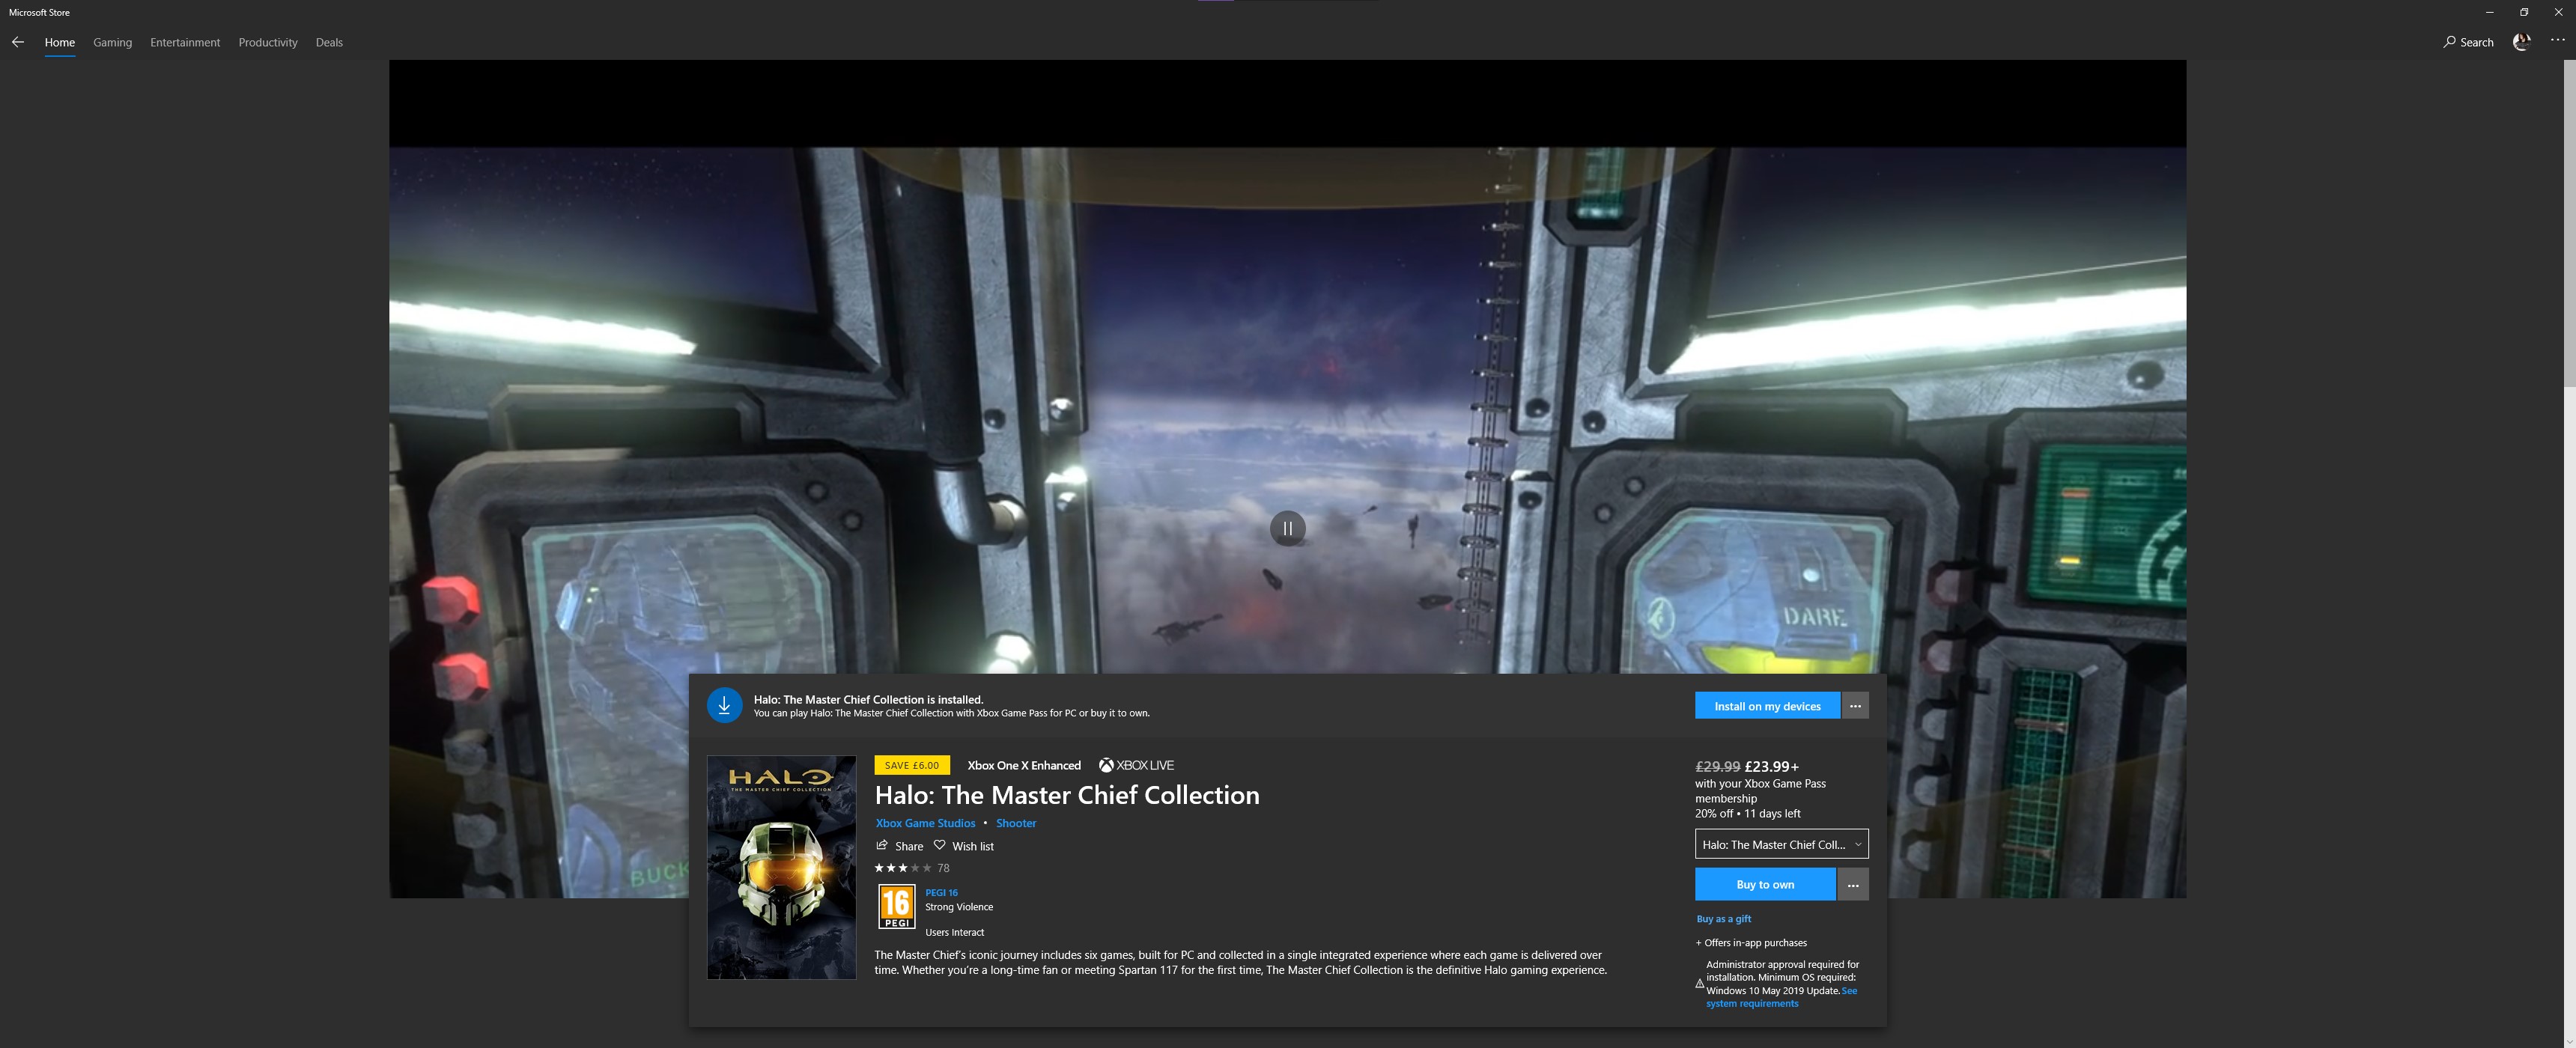Open the user account avatar

(2522, 42)
